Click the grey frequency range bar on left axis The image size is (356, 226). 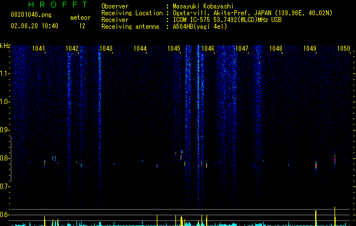point(11,158)
